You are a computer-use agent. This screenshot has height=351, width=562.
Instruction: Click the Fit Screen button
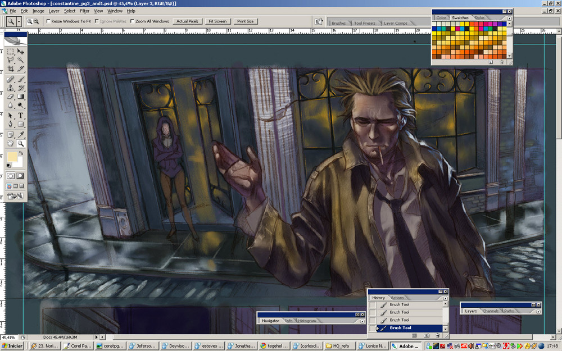tap(217, 21)
